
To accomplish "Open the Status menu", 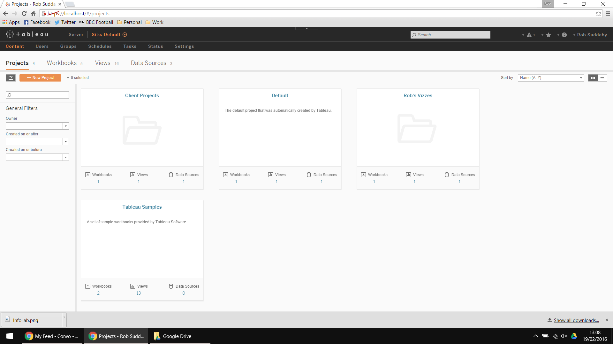I will pyautogui.click(x=155, y=46).
